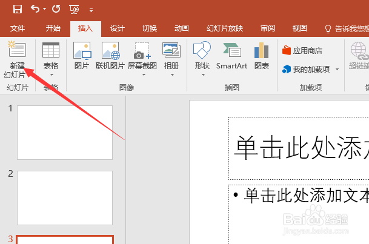Image resolution: width=369 pixels, height=244 pixels.
Task: Select slide 2 thumbnail
Action: click(x=65, y=198)
